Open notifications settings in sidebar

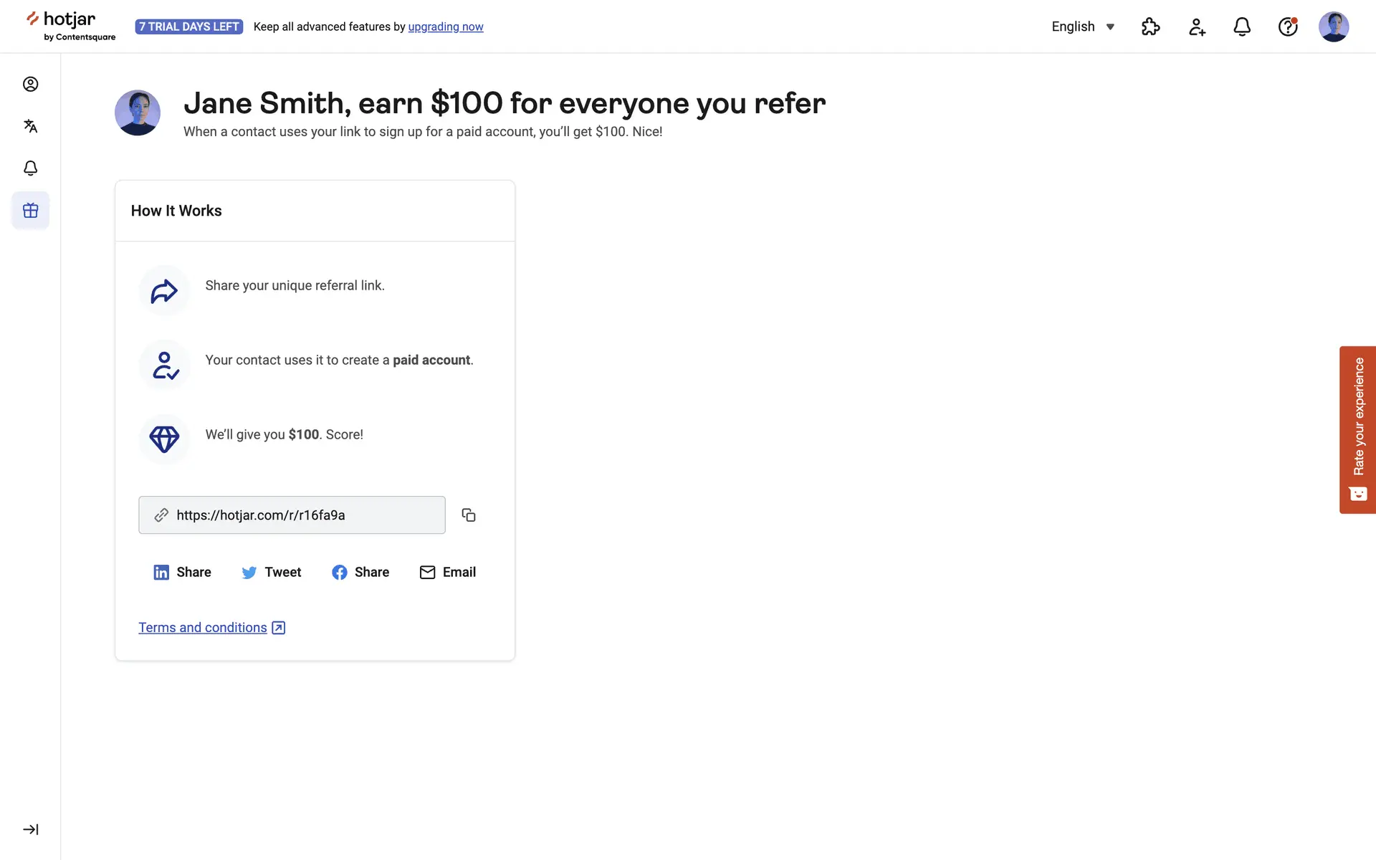click(x=30, y=168)
